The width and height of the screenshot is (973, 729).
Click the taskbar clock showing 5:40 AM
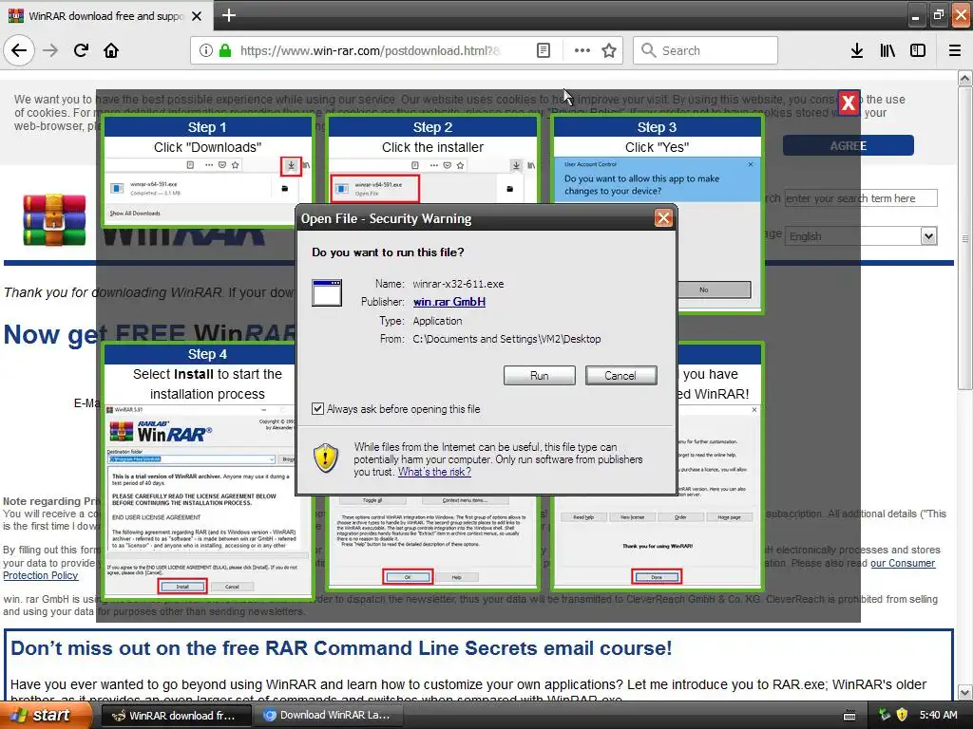(938, 715)
